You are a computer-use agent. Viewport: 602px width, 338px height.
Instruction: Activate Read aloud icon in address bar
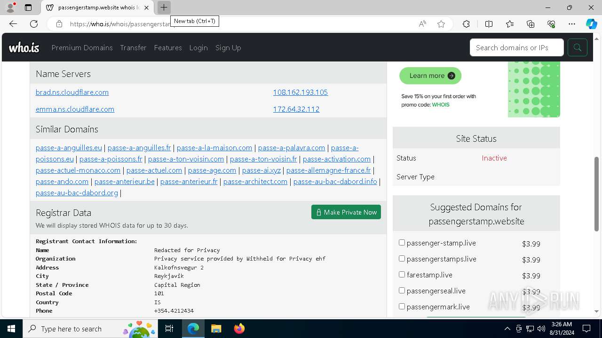(422, 24)
